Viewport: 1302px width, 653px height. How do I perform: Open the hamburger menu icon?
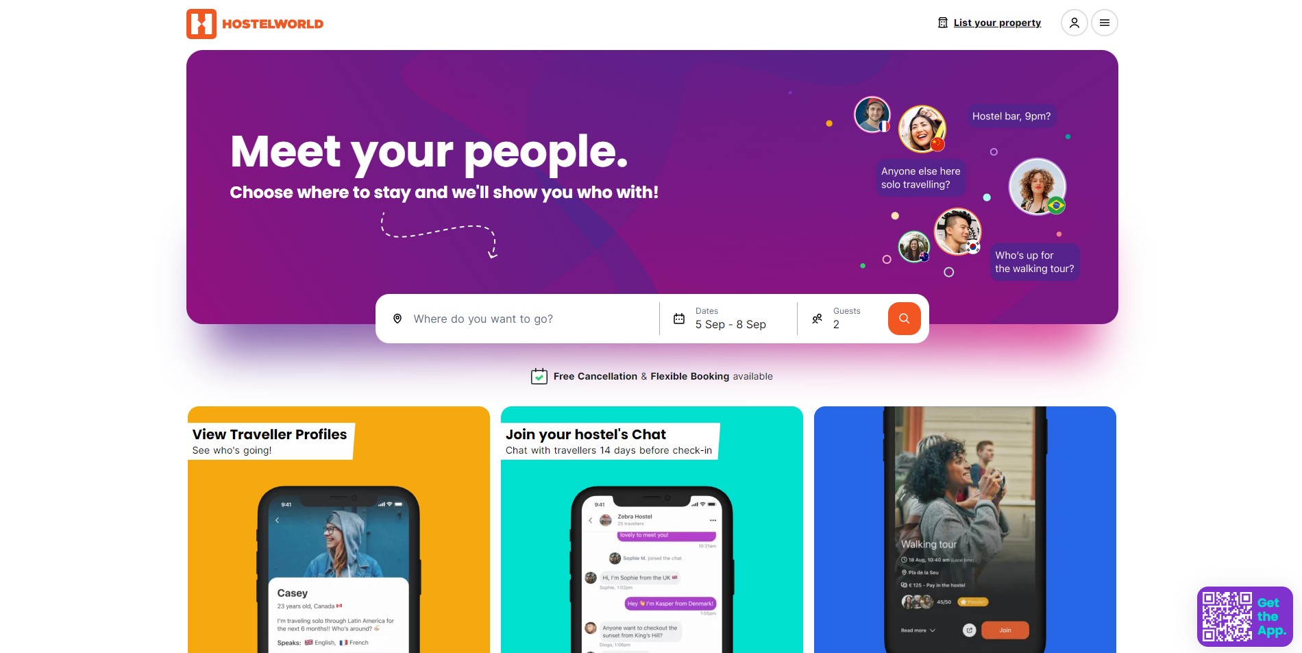[1104, 23]
